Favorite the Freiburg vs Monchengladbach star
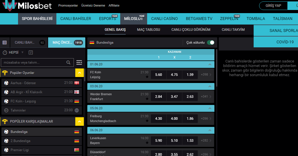This screenshot has width=298, height=156. tap(147, 121)
